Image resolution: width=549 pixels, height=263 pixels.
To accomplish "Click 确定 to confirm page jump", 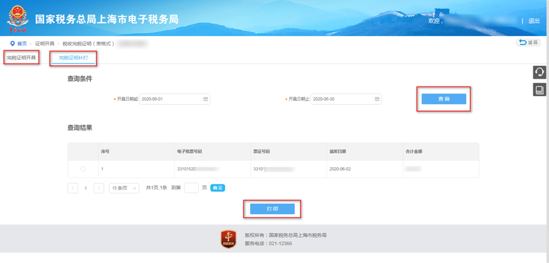I will point(218,188).
